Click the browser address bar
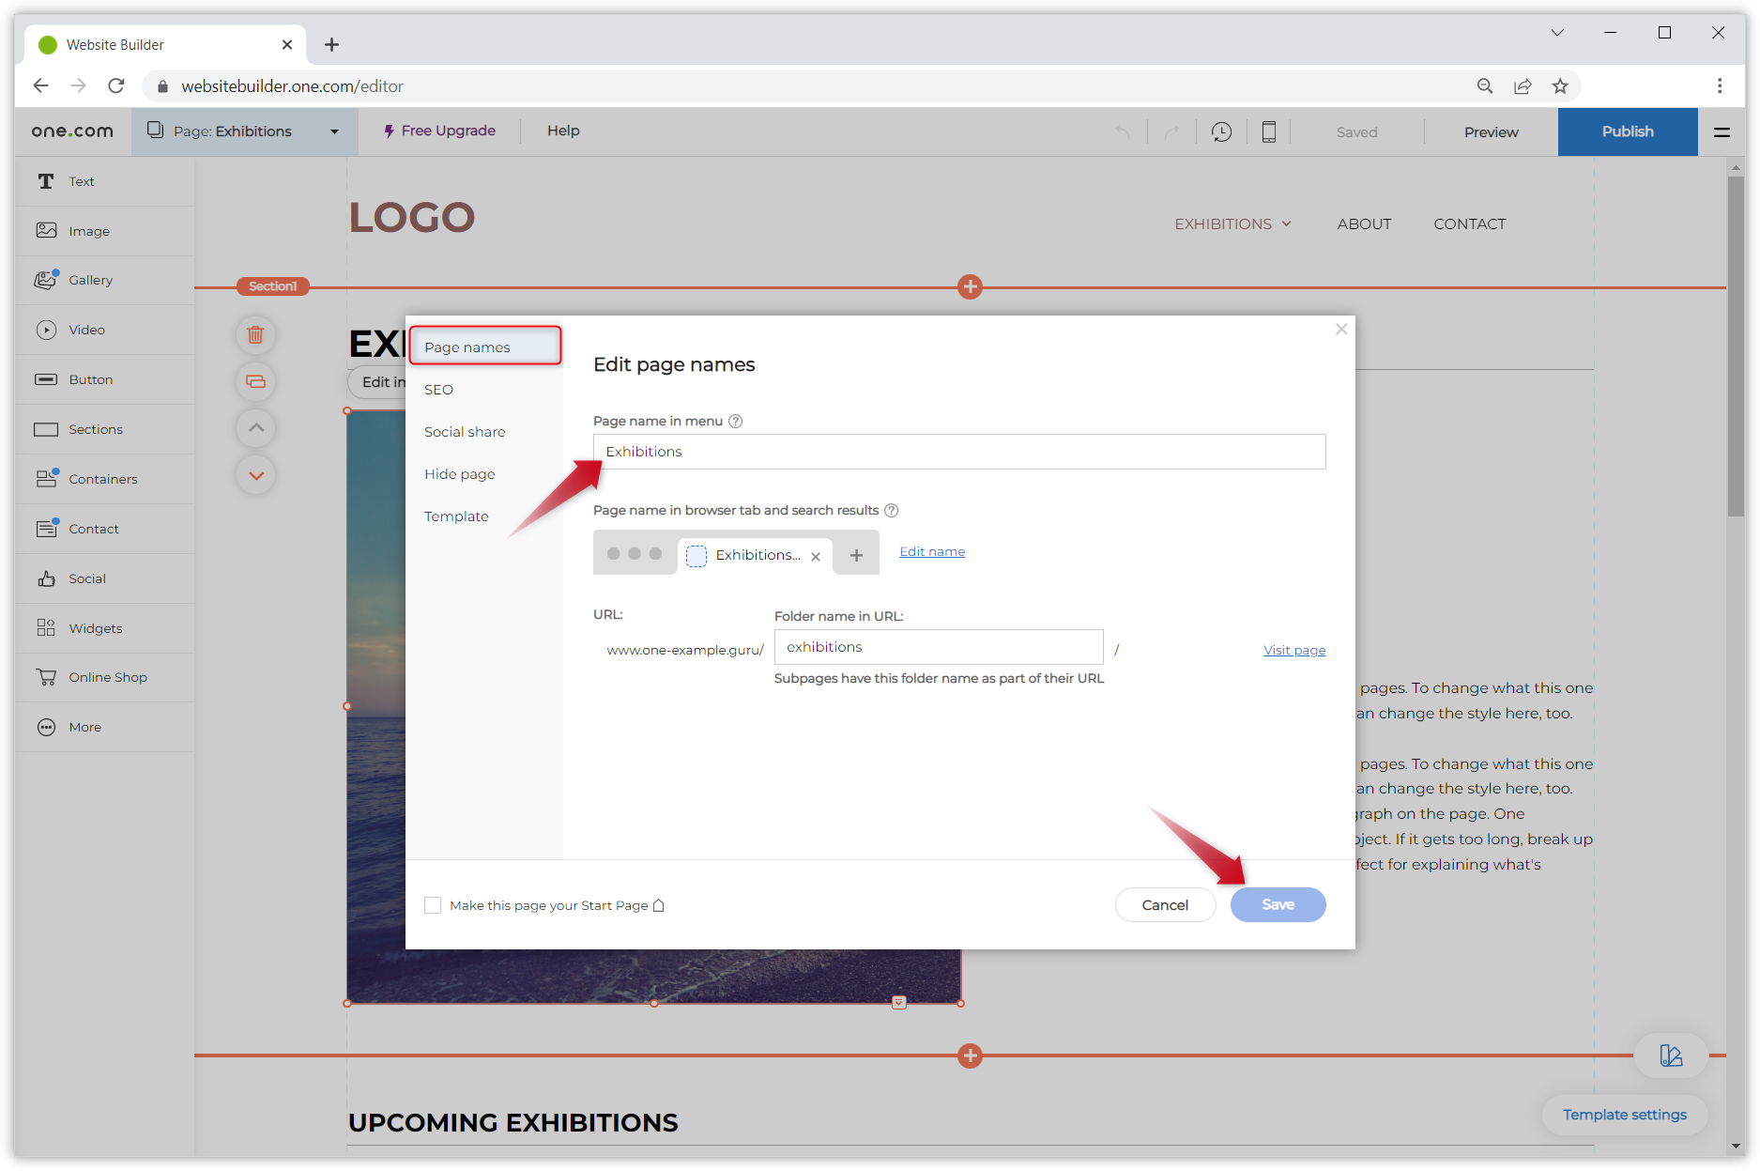Image resolution: width=1760 pixels, height=1171 pixels. [807, 85]
